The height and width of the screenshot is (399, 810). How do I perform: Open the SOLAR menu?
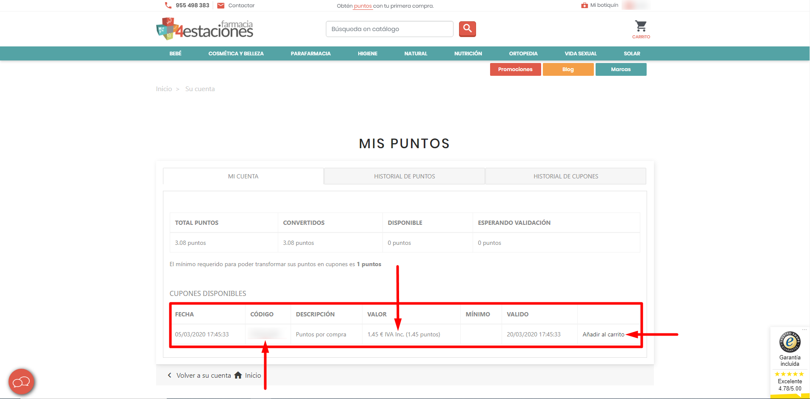pos(632,54)
